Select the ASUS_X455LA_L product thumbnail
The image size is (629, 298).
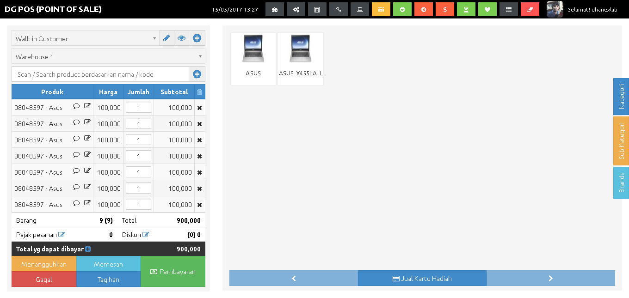point(301,59)
